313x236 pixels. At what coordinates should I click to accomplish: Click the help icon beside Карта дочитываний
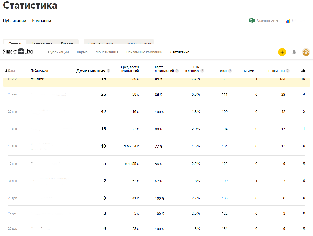click(177, 71)
